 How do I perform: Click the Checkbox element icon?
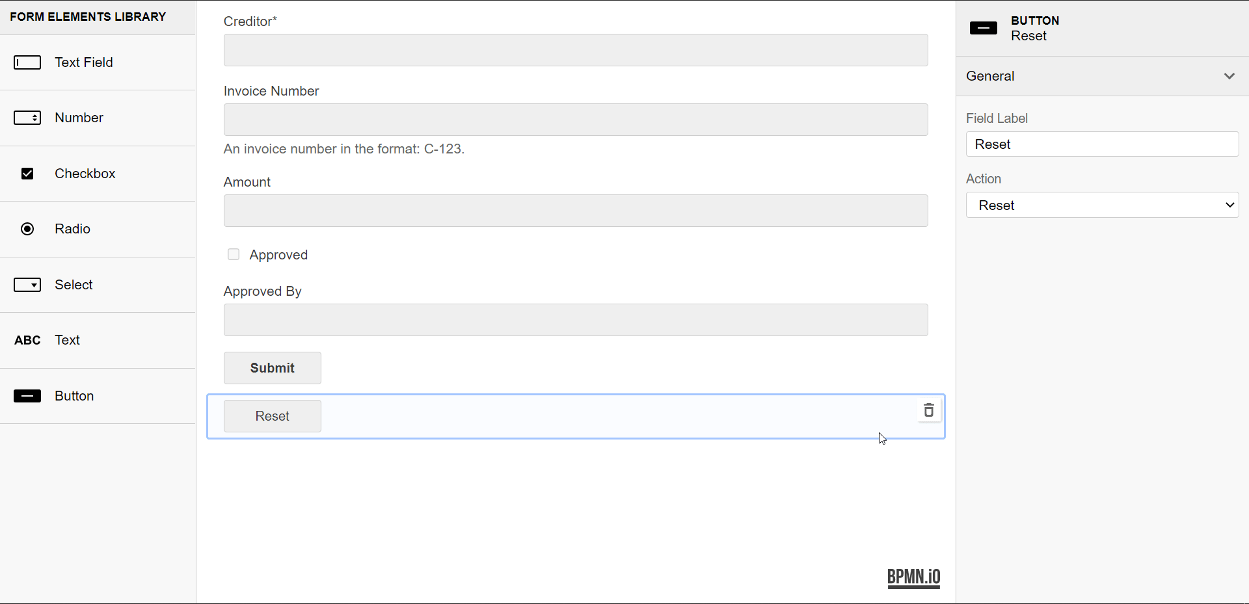click(x=27, y=173)
